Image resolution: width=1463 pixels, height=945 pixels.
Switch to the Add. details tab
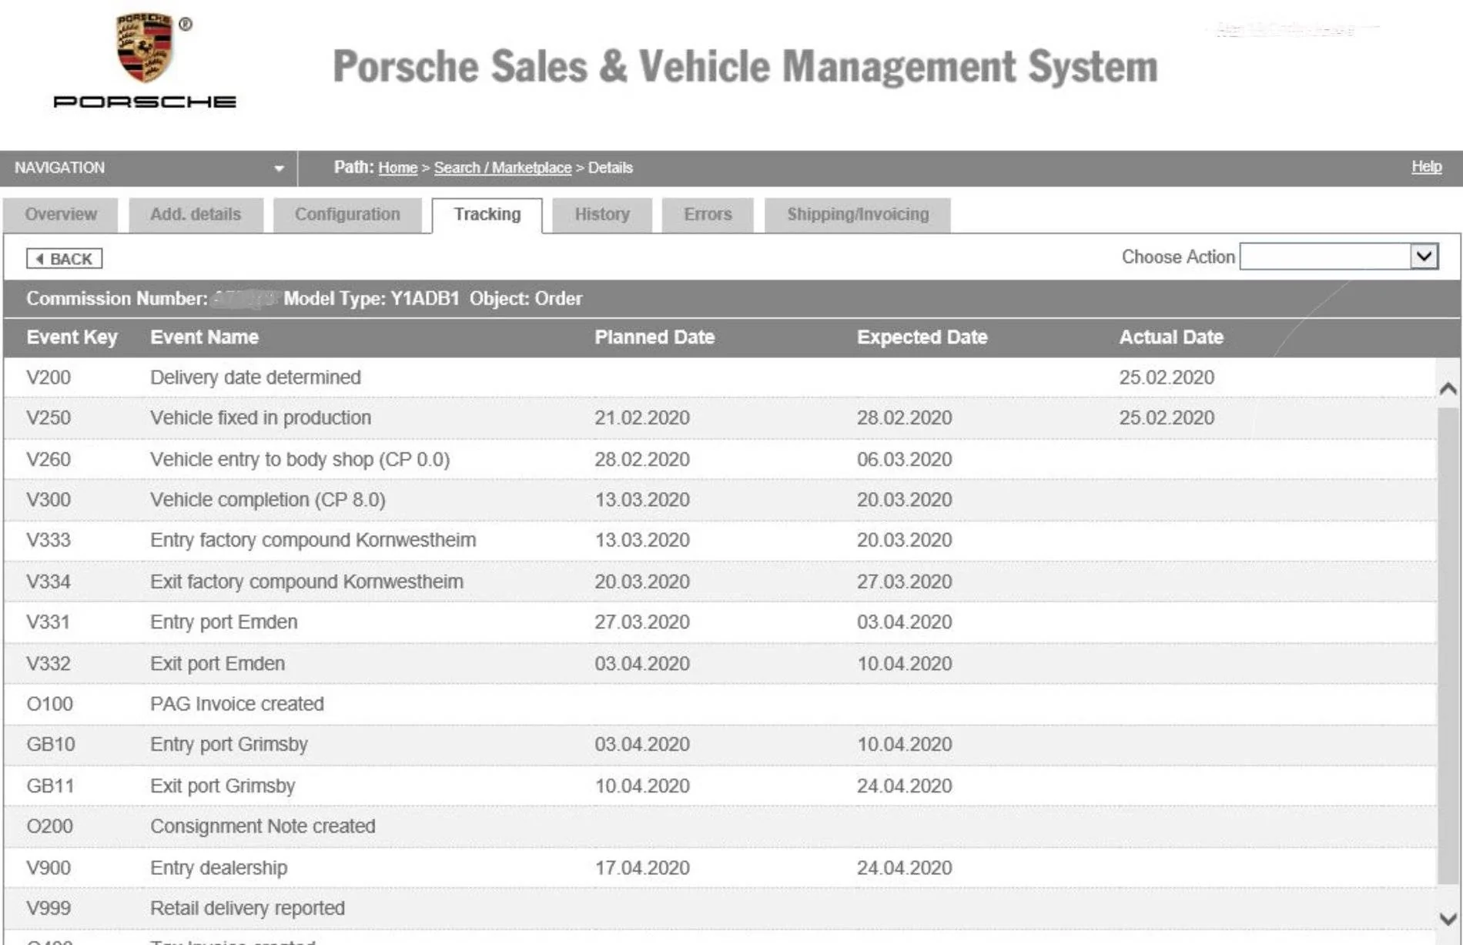[196, 215]
